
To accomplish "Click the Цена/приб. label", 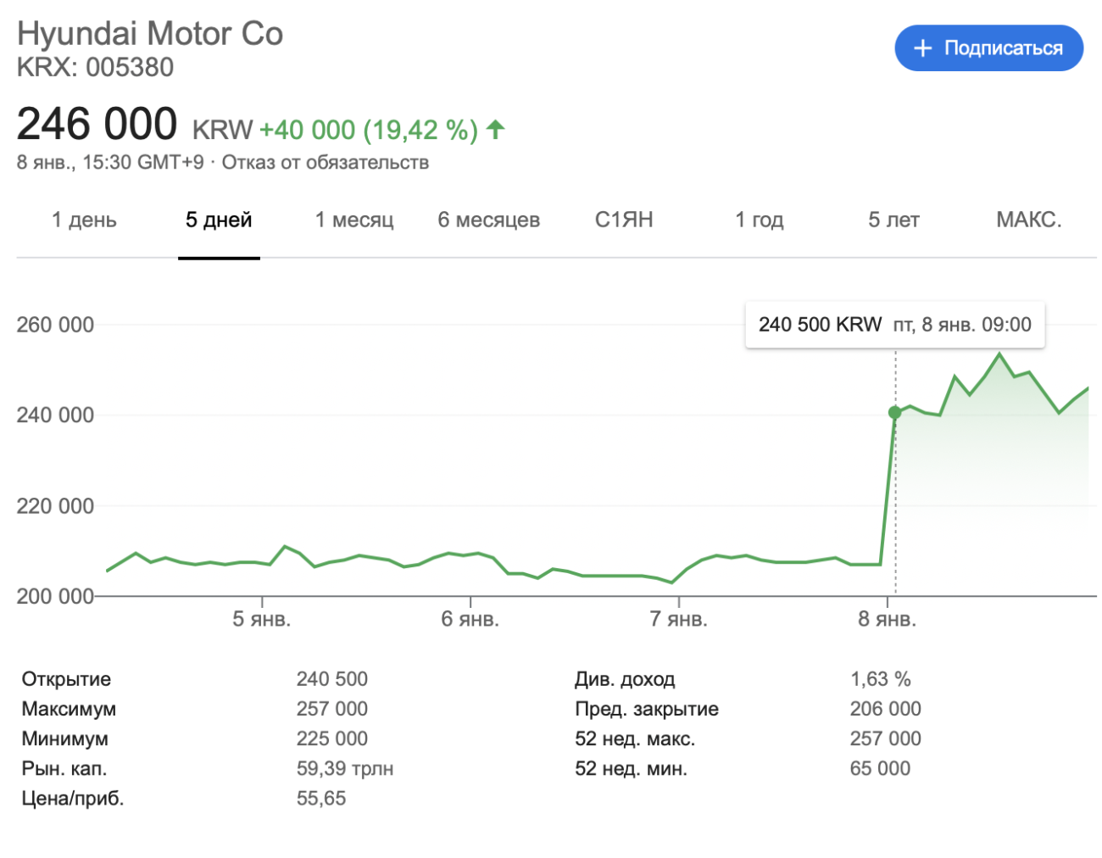I will [x=73, y=799].
